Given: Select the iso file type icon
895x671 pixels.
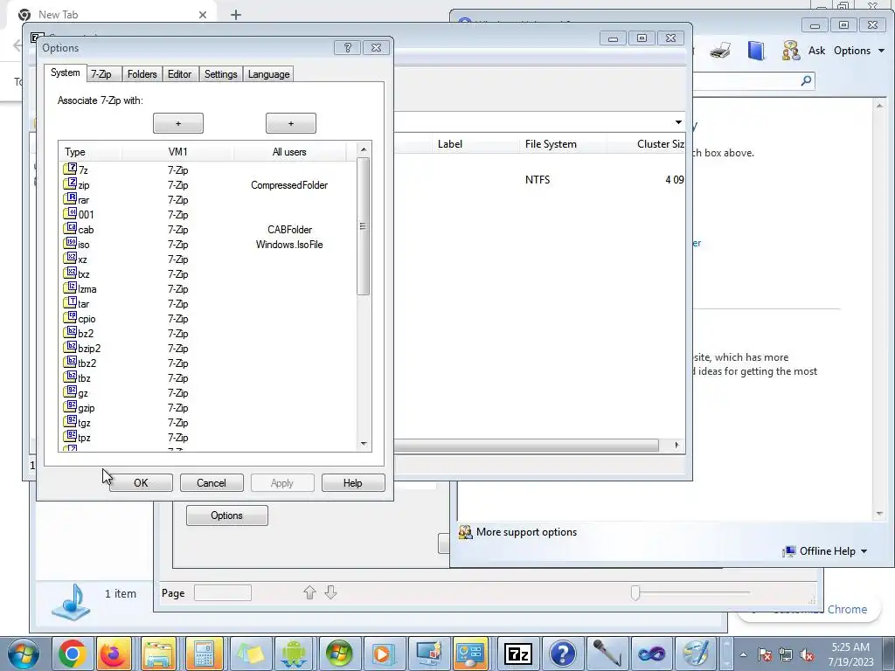Looking at the screenshot, I should tap(70, 243).
